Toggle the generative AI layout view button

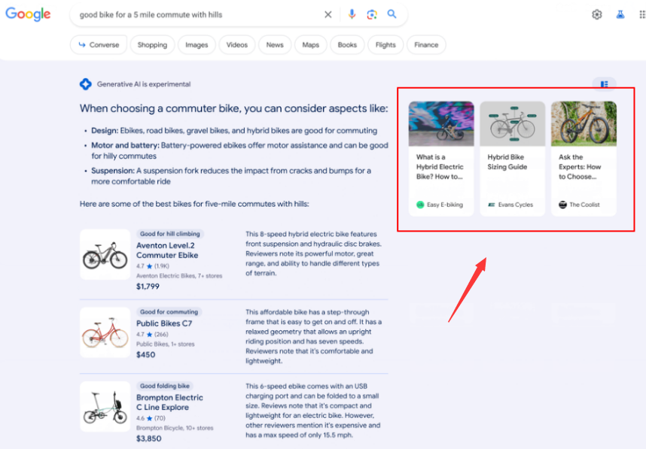[604, 84]
